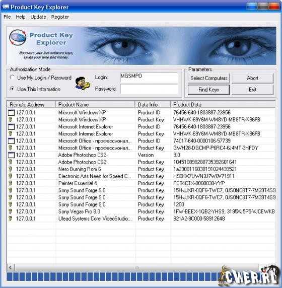Click the Data Info column header
Viewport: 282px width, 288px height.
153,105
